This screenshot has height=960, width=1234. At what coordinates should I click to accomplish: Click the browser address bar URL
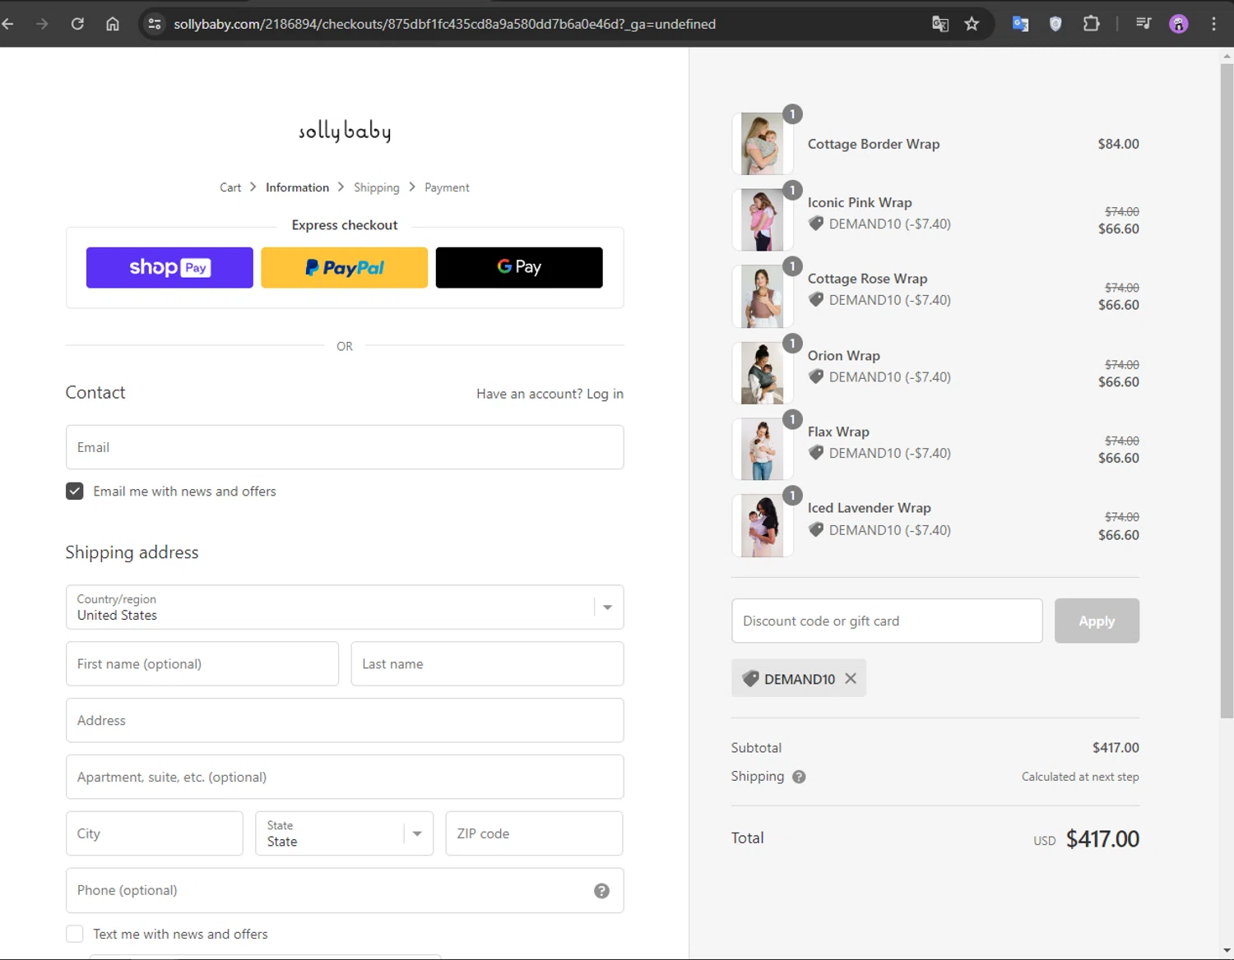tap(444, 24)
